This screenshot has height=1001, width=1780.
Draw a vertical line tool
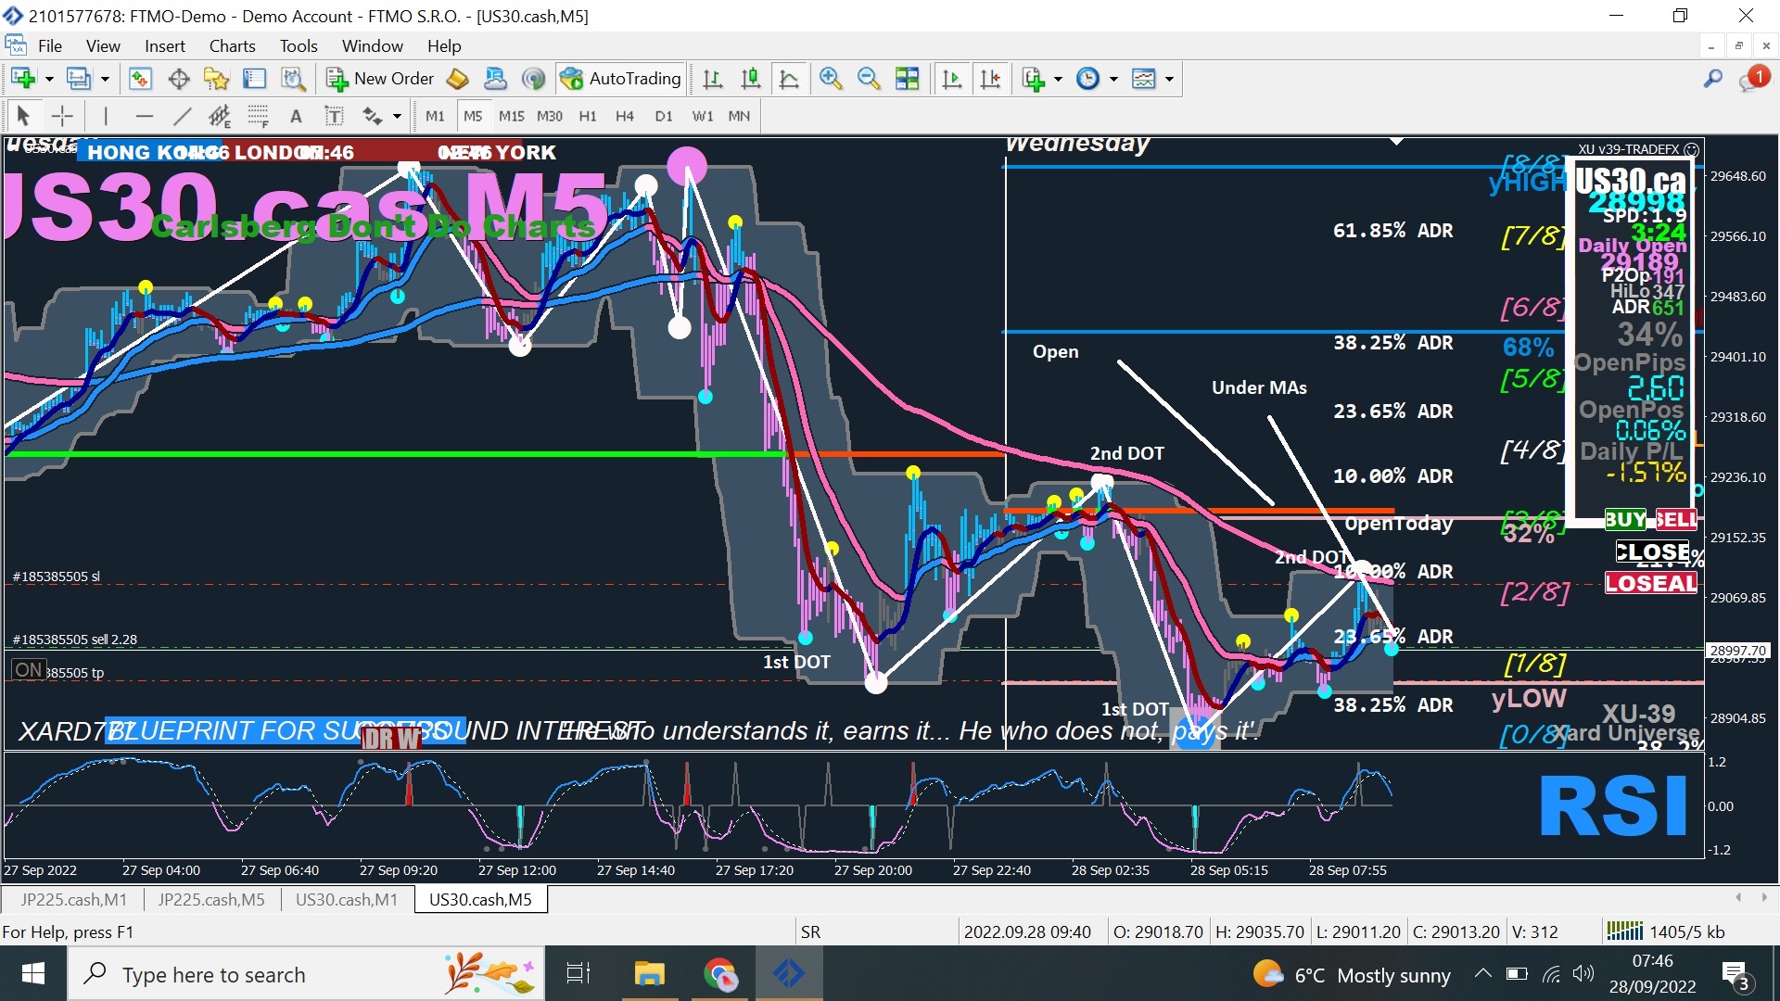pos(106,116)
